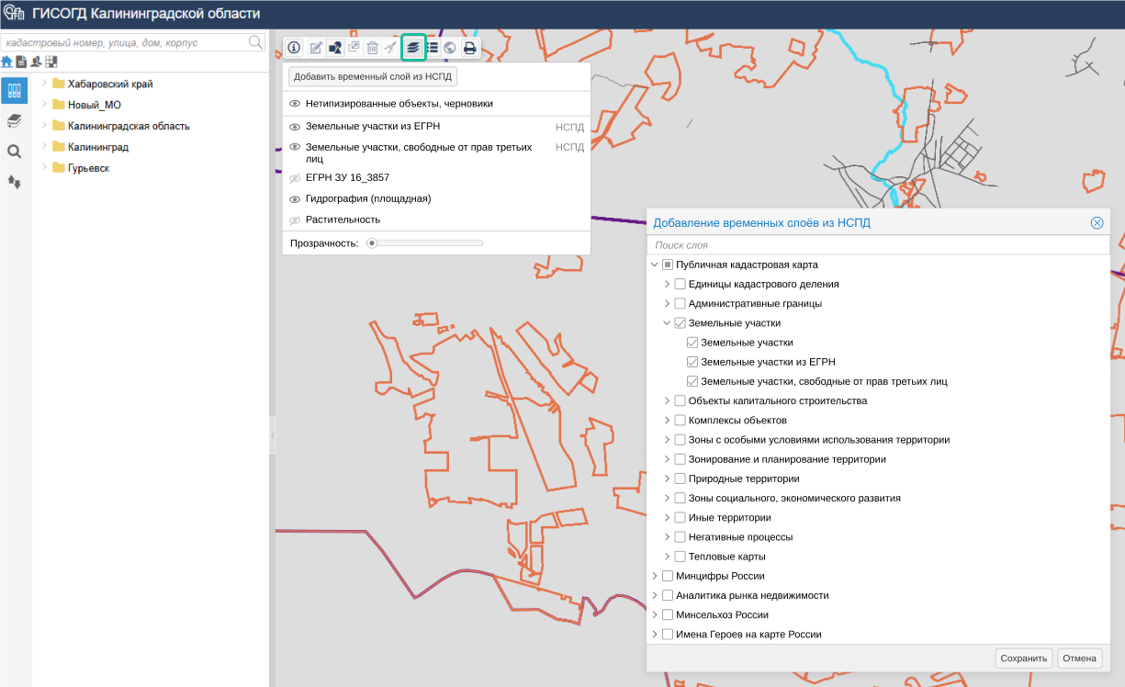Select 'Гурьевск' folder in tree
The image size is (1125, 687).
point(88,168)
